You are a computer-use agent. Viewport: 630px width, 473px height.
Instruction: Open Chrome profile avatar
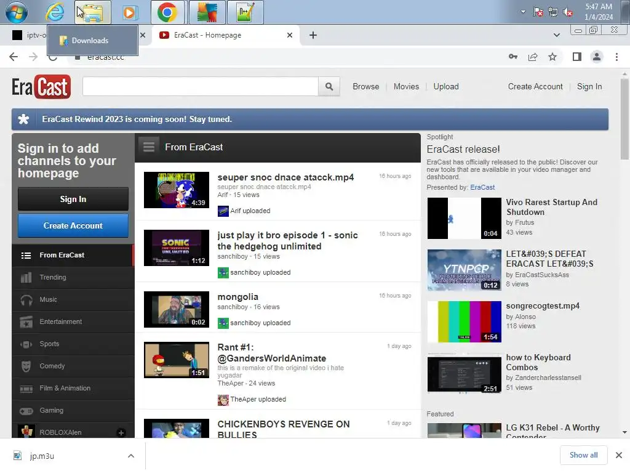point(597,57)
